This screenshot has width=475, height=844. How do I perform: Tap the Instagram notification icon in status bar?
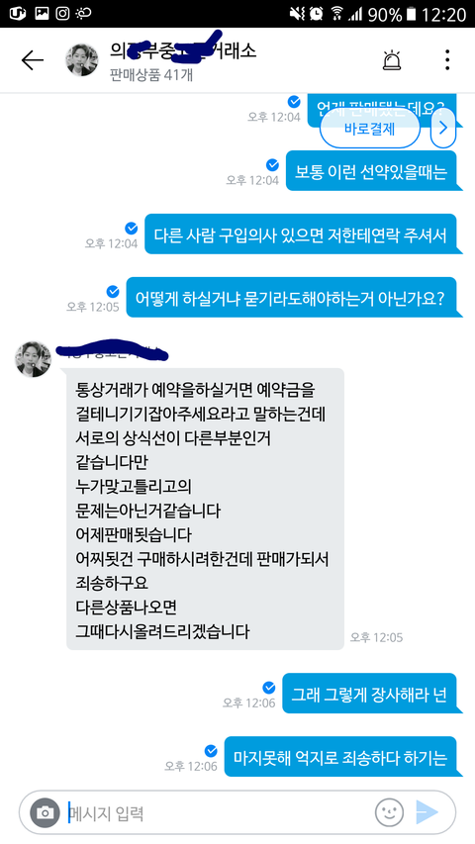pyautogui.click(x=62, y=14)
